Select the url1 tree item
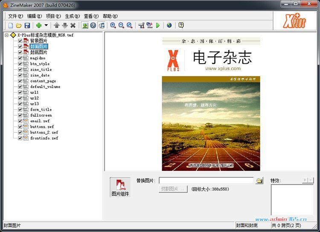Screen dimensions: 320x232 pos(34,92)
